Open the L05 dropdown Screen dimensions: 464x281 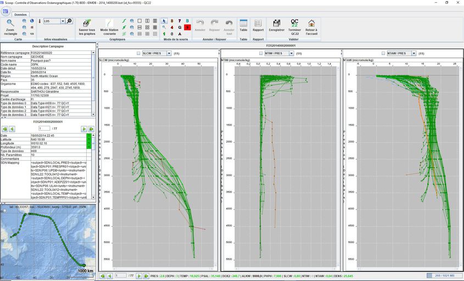click(x=63, y=21)
